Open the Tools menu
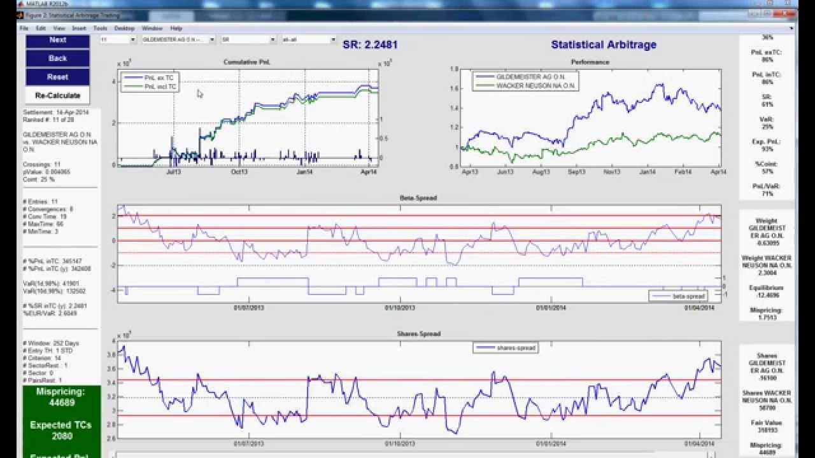815x458 pixels. pos(100,29)
